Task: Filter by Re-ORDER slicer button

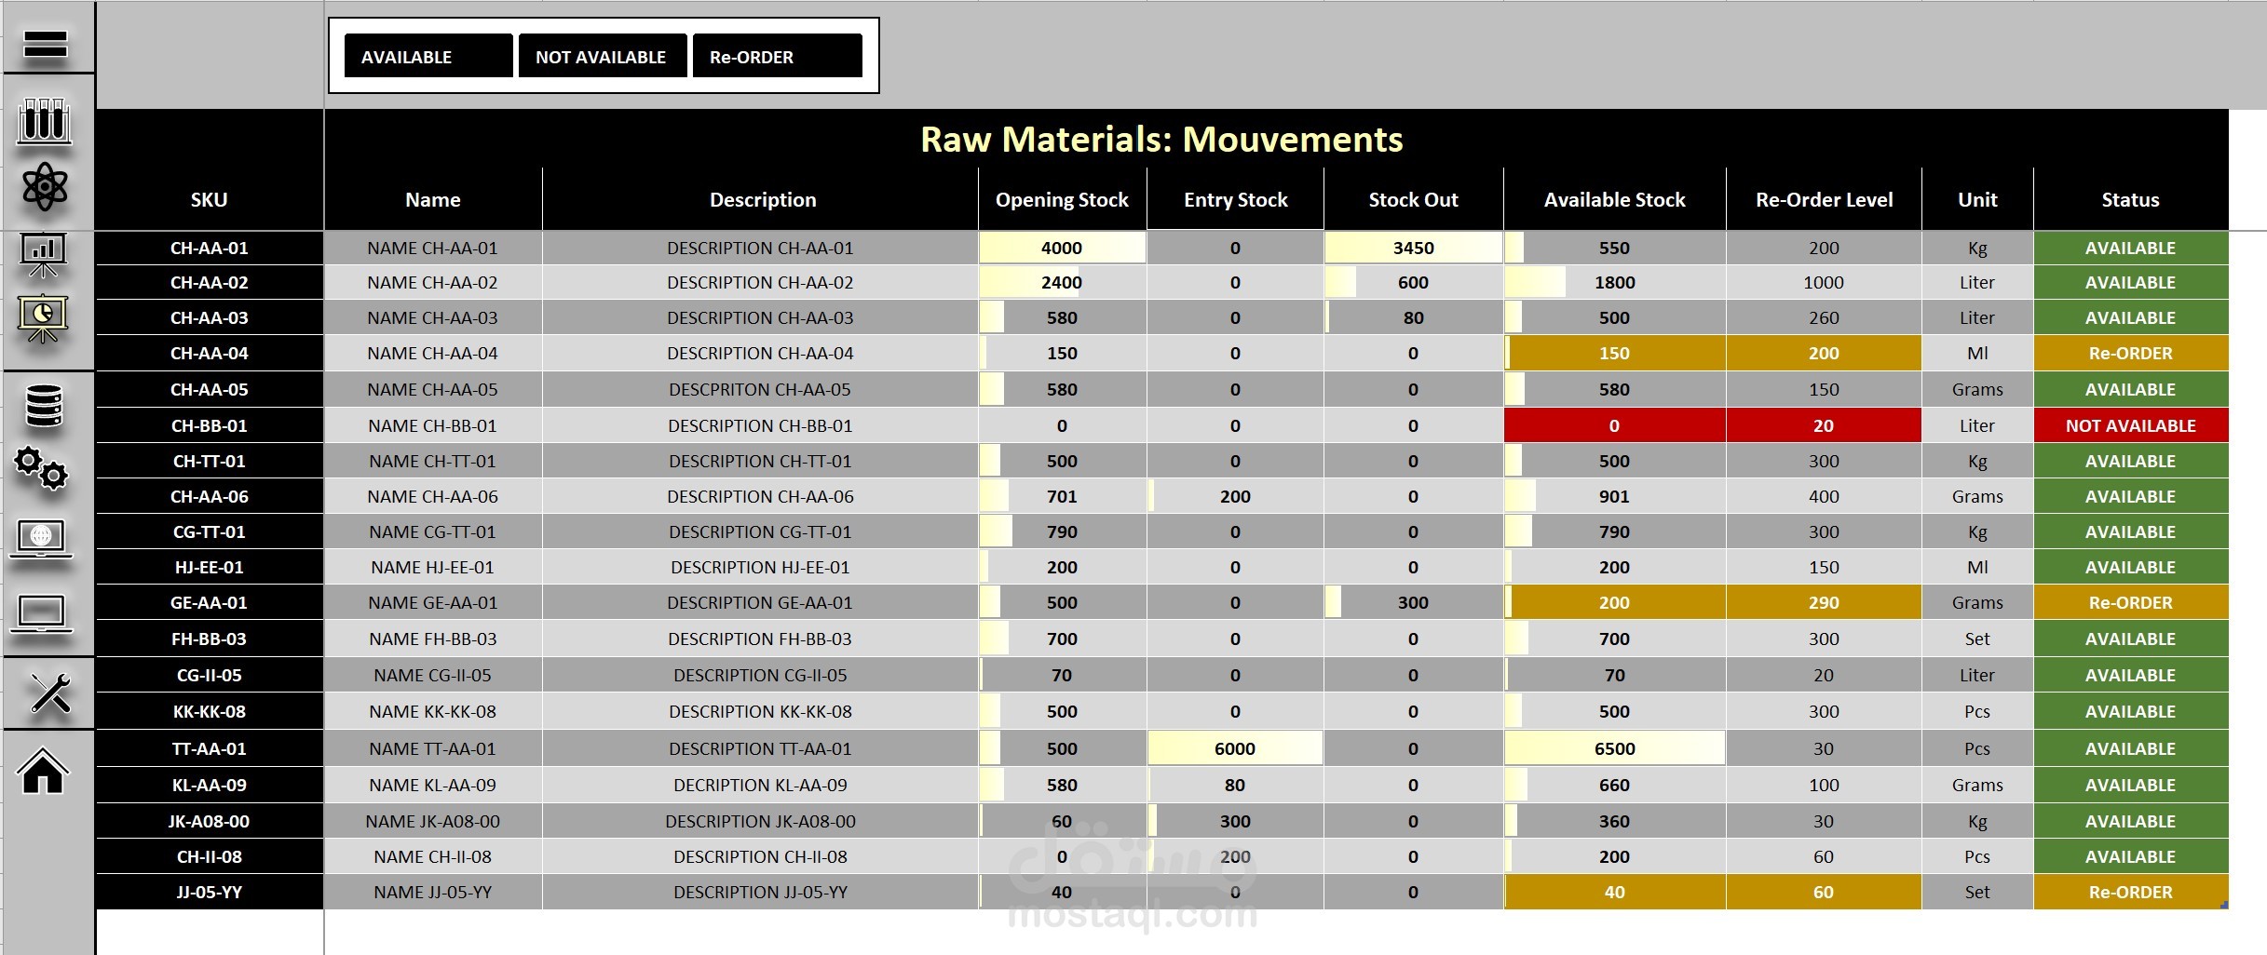Action: [777, 56]
